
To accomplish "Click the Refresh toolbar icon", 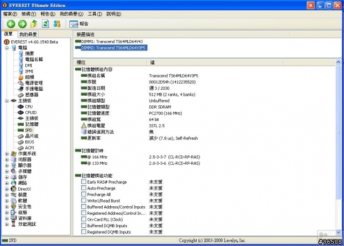I will click(45, 24).
